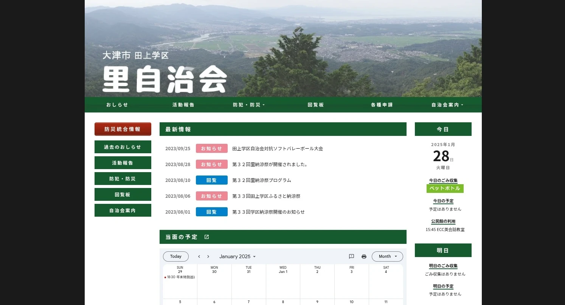Click the 明日のごみ収集 heading
565x305 pixels.
coord(443,266)
